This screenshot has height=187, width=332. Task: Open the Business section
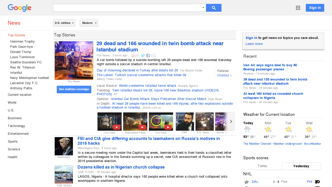15,118
